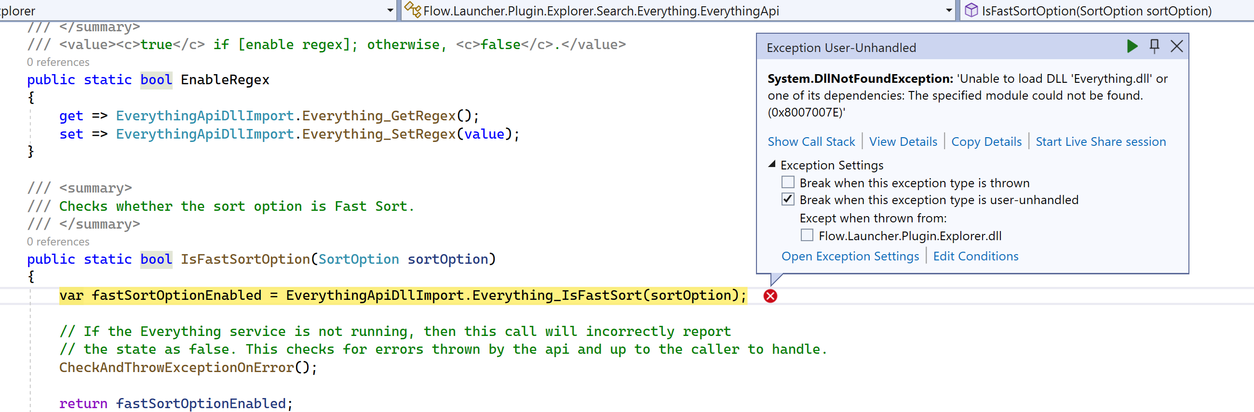1254x412 pixels.
Task: Click '0 references' above EnableRegex
Action: click(58, 62)
